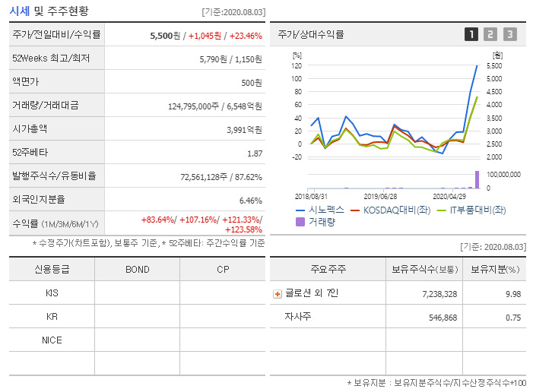Image resolution: width=533 pixels, height=389 pixels.
Task: Select the 5,790원 / 1,150원 value
Action: tap(231, 59)
